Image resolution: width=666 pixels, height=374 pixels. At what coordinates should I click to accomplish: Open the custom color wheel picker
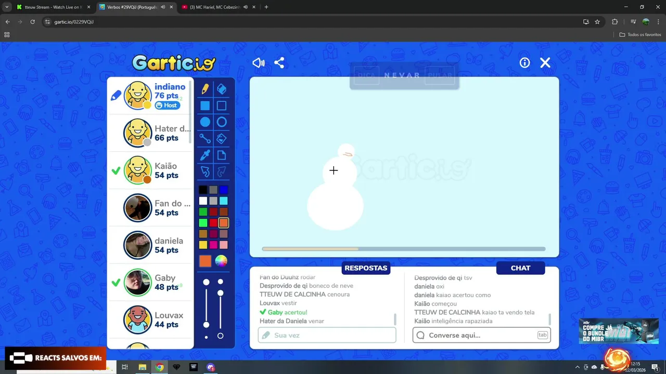pyautogui.click(x=221, y=261)
